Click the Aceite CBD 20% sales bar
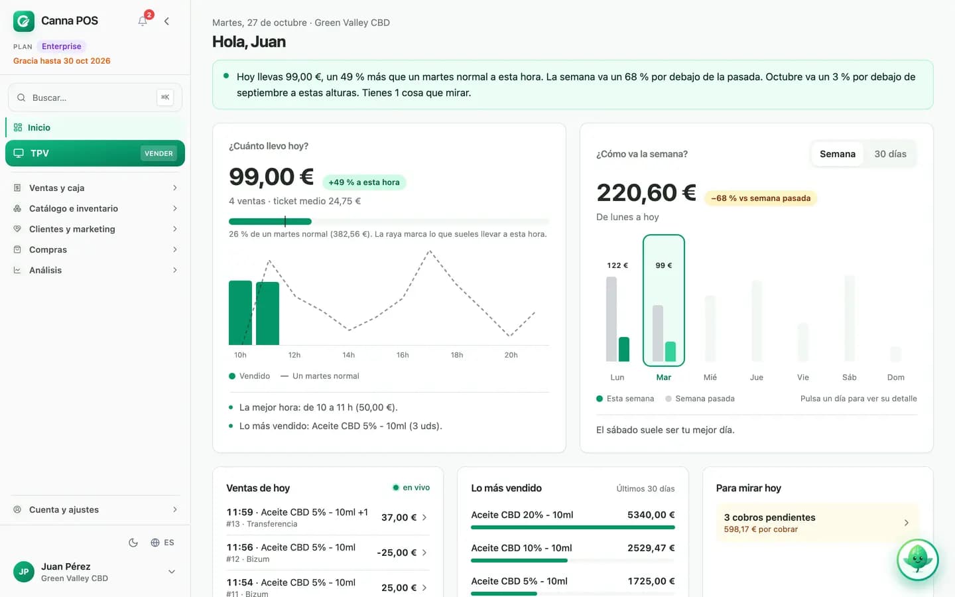955x597 pixels. (x=573, y=527)
